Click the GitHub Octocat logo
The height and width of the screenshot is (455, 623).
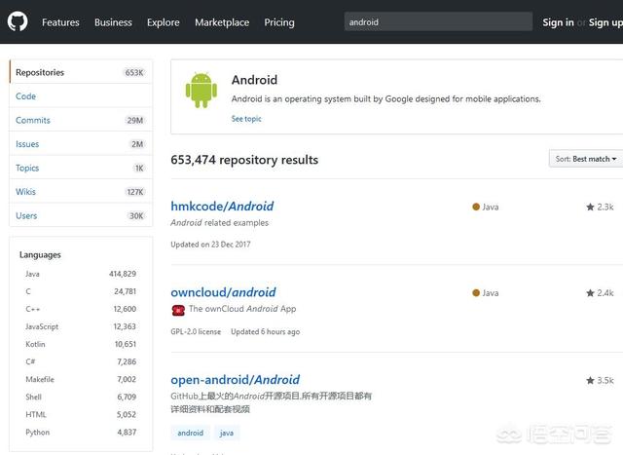click(x=18, y=21)
